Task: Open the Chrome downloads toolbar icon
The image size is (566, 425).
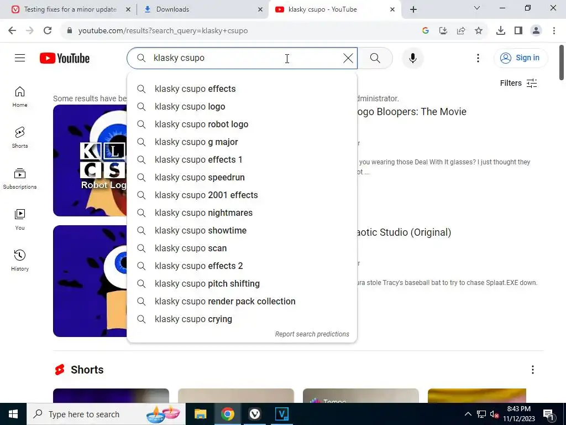Action: point(501,31)
